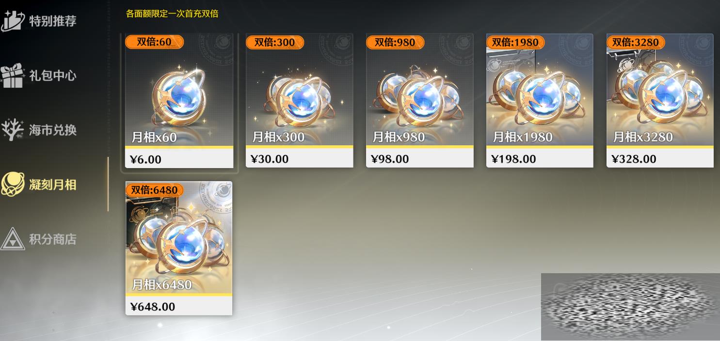Switch to the 礼包中心 tab

[53, 76]
